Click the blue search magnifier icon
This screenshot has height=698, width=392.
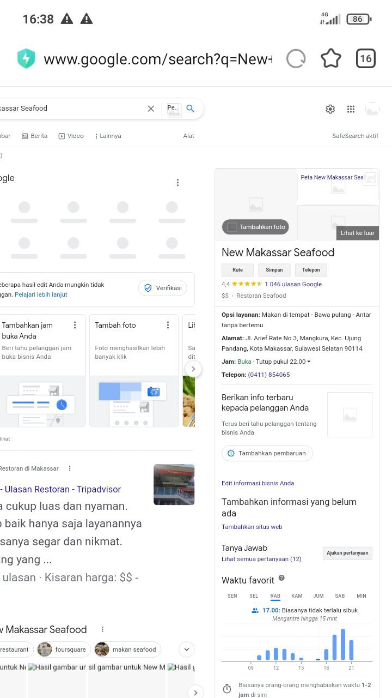[190, 109]
